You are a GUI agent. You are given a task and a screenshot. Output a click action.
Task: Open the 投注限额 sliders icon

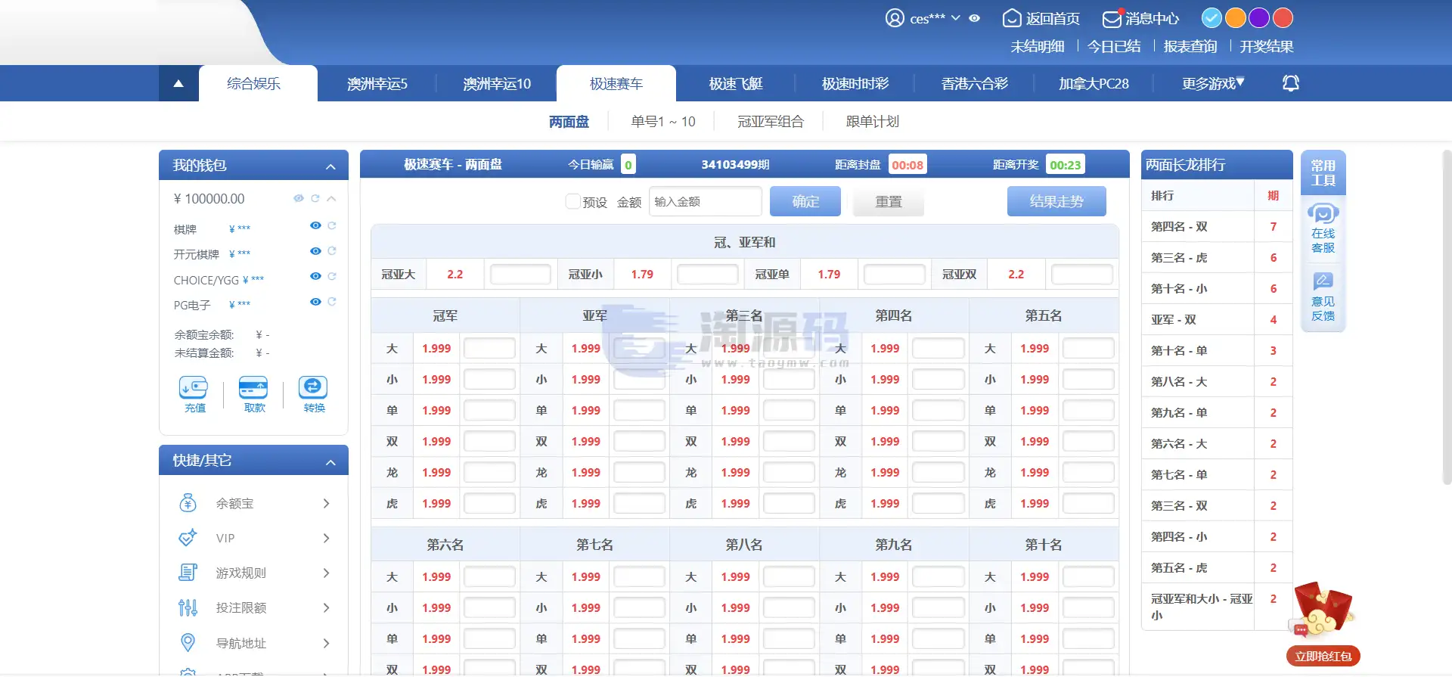click(x=188, y=607)
